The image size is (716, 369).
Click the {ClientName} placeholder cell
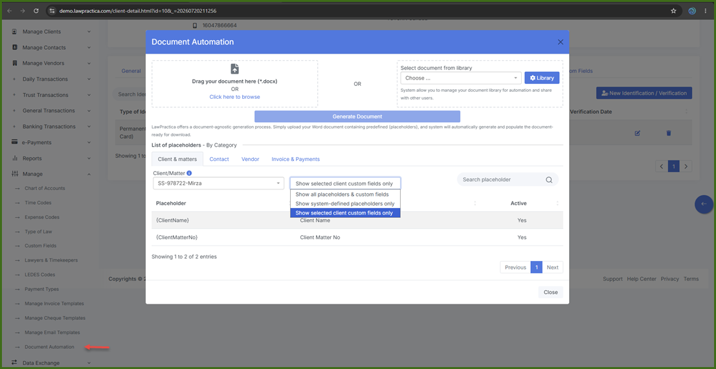[x=173, y=220]
